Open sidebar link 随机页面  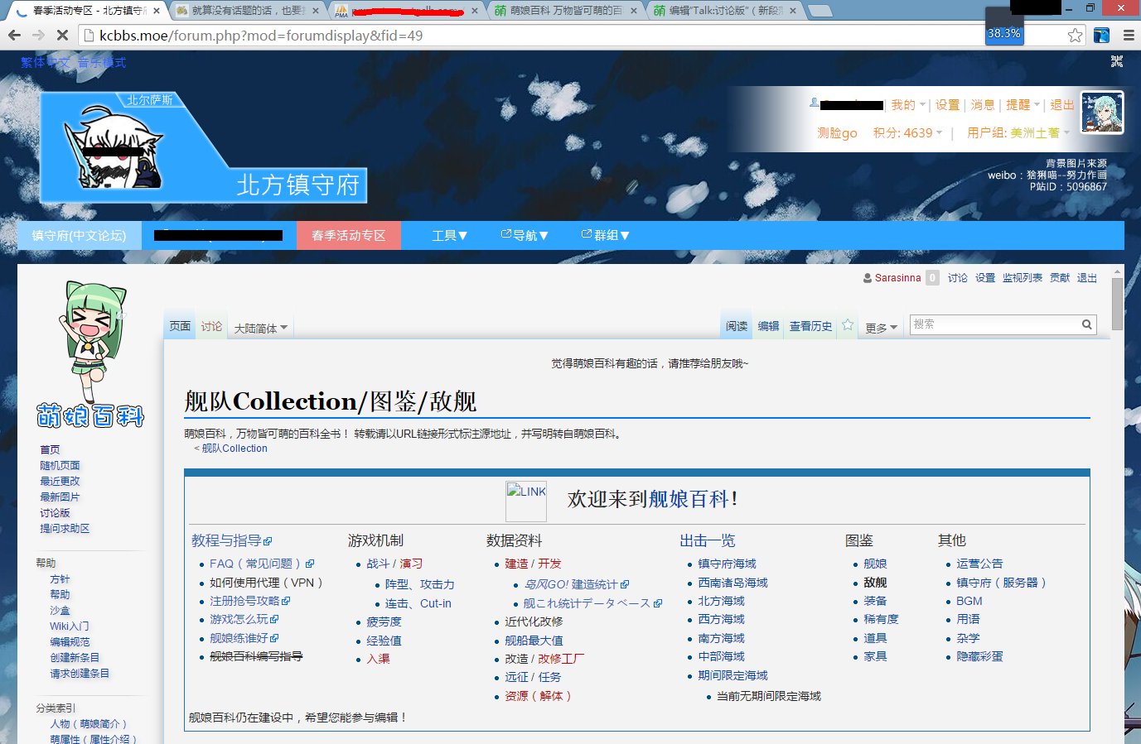pos(60,466)
